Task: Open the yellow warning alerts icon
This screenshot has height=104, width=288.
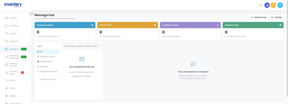Action: pyautogui.click(x=273, y=5)
